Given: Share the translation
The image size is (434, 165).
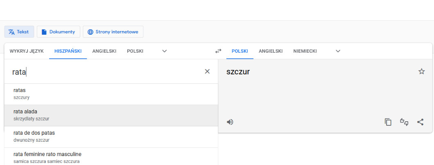Looking at the screenshot, I should [420, 122].
